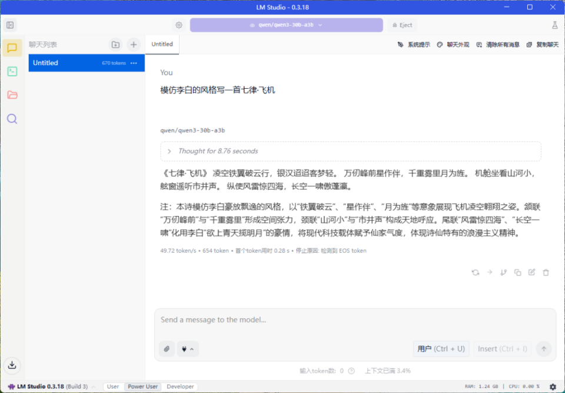This screenshot has height=393, width=565.
Task: Click the 上下文已满 3.4% context indicator
Action: (x=388, y=371)
